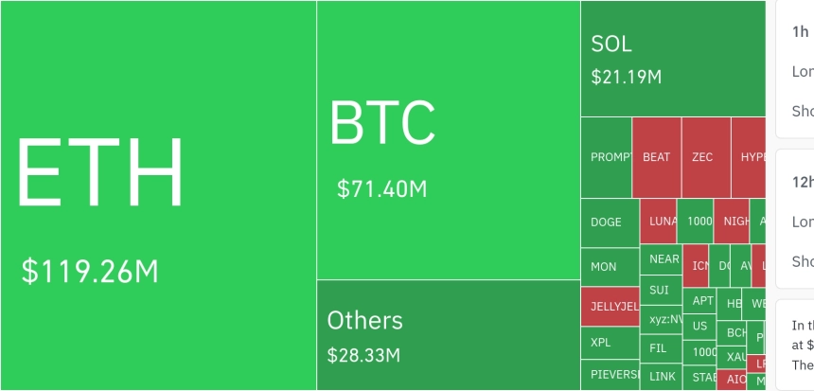Select the green PROMPT tile
This screenshot has height=391, width=814.
pyautogui.click(x=606, y=157)
